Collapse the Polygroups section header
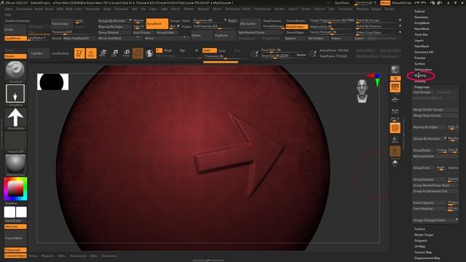Viewport: 466px width, 262px height. click(422, 87)
